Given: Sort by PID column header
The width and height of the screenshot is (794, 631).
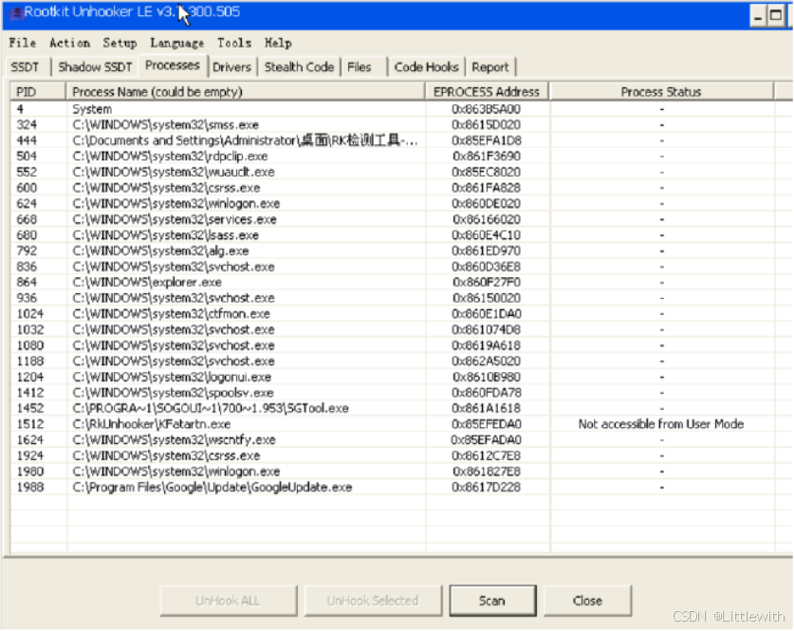Looking at the screenshot, I should 38,92.
